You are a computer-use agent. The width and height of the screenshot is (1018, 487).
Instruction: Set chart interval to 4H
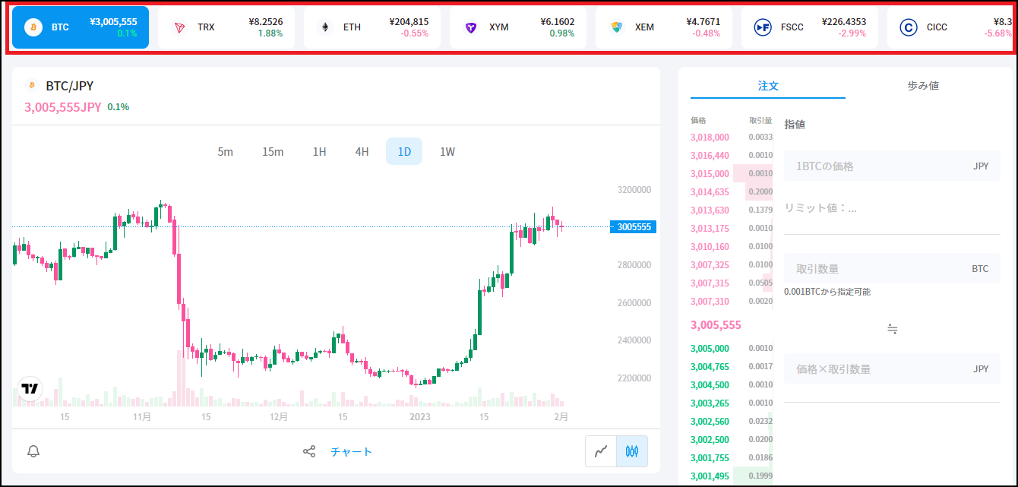click(362, 152)
